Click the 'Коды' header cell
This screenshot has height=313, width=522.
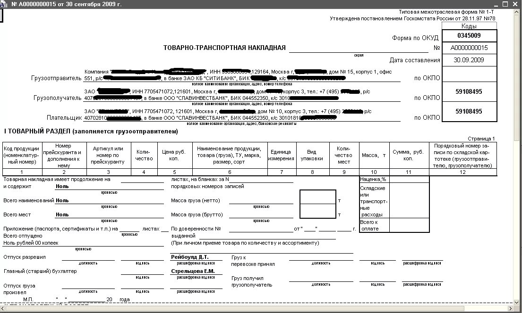[469, 26]
